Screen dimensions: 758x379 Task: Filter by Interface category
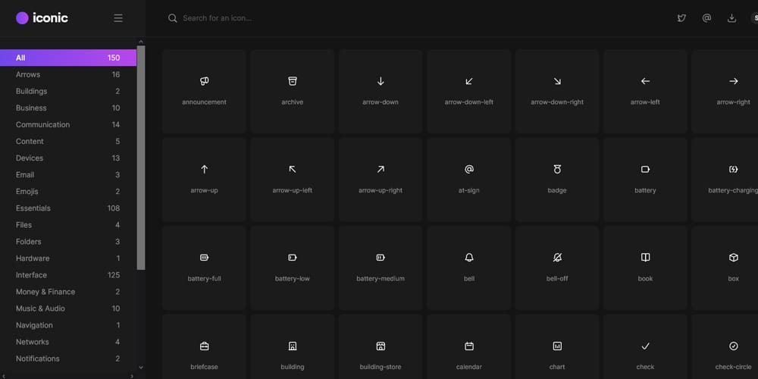pos(68,275)
